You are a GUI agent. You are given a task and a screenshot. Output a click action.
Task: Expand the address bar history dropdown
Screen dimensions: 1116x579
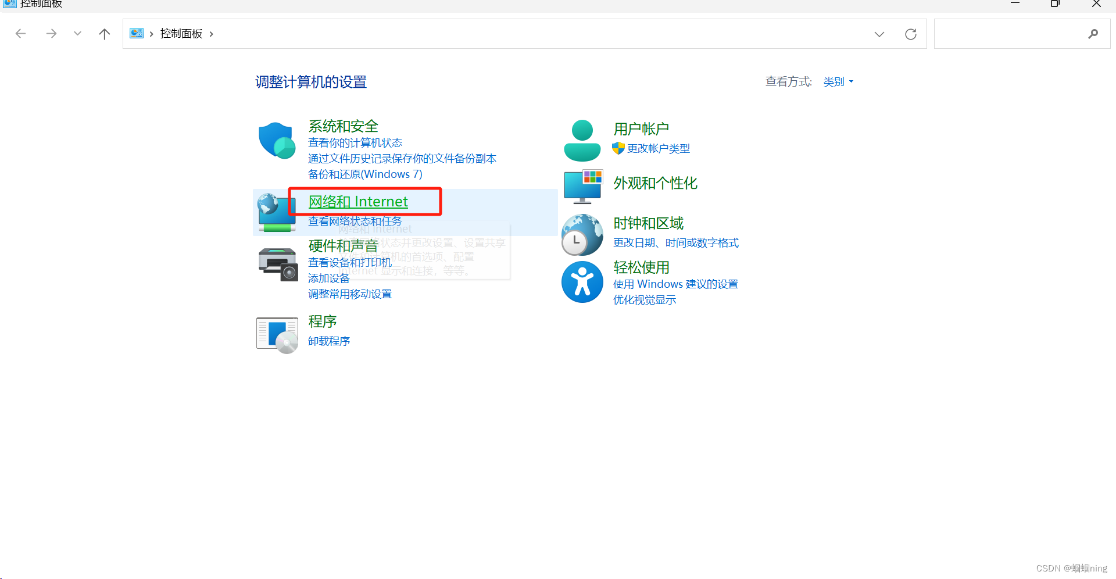point(879,34)
